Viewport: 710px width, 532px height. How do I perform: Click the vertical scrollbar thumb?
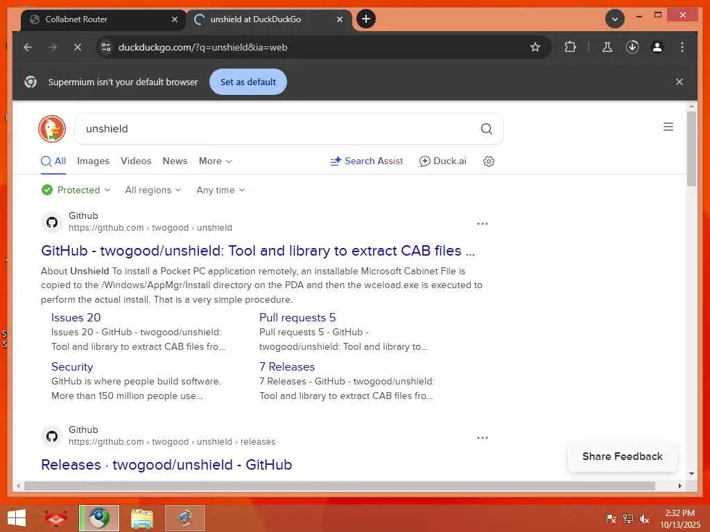pos(691,148)
